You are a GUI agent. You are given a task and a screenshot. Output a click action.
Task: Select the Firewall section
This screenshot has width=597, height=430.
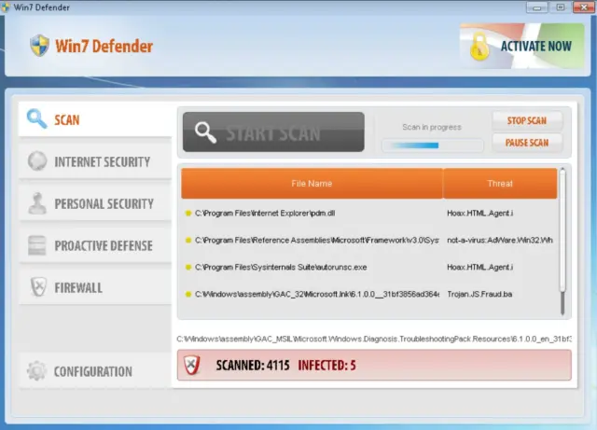tap(95, 287)
